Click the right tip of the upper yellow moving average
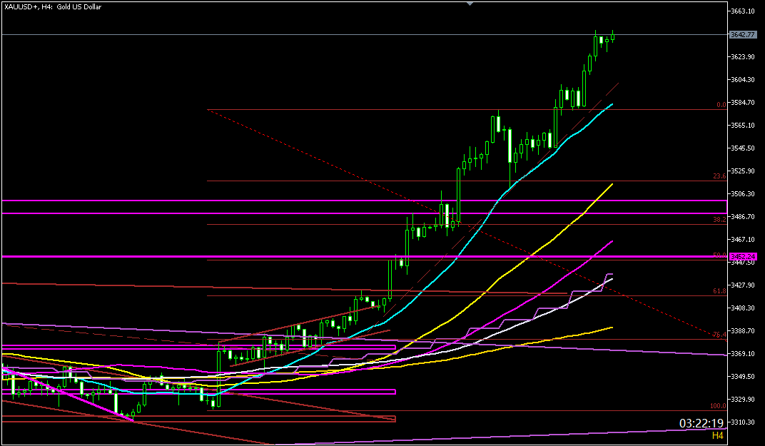The width and height of the screenshot is (765, 446). (612, 184)
